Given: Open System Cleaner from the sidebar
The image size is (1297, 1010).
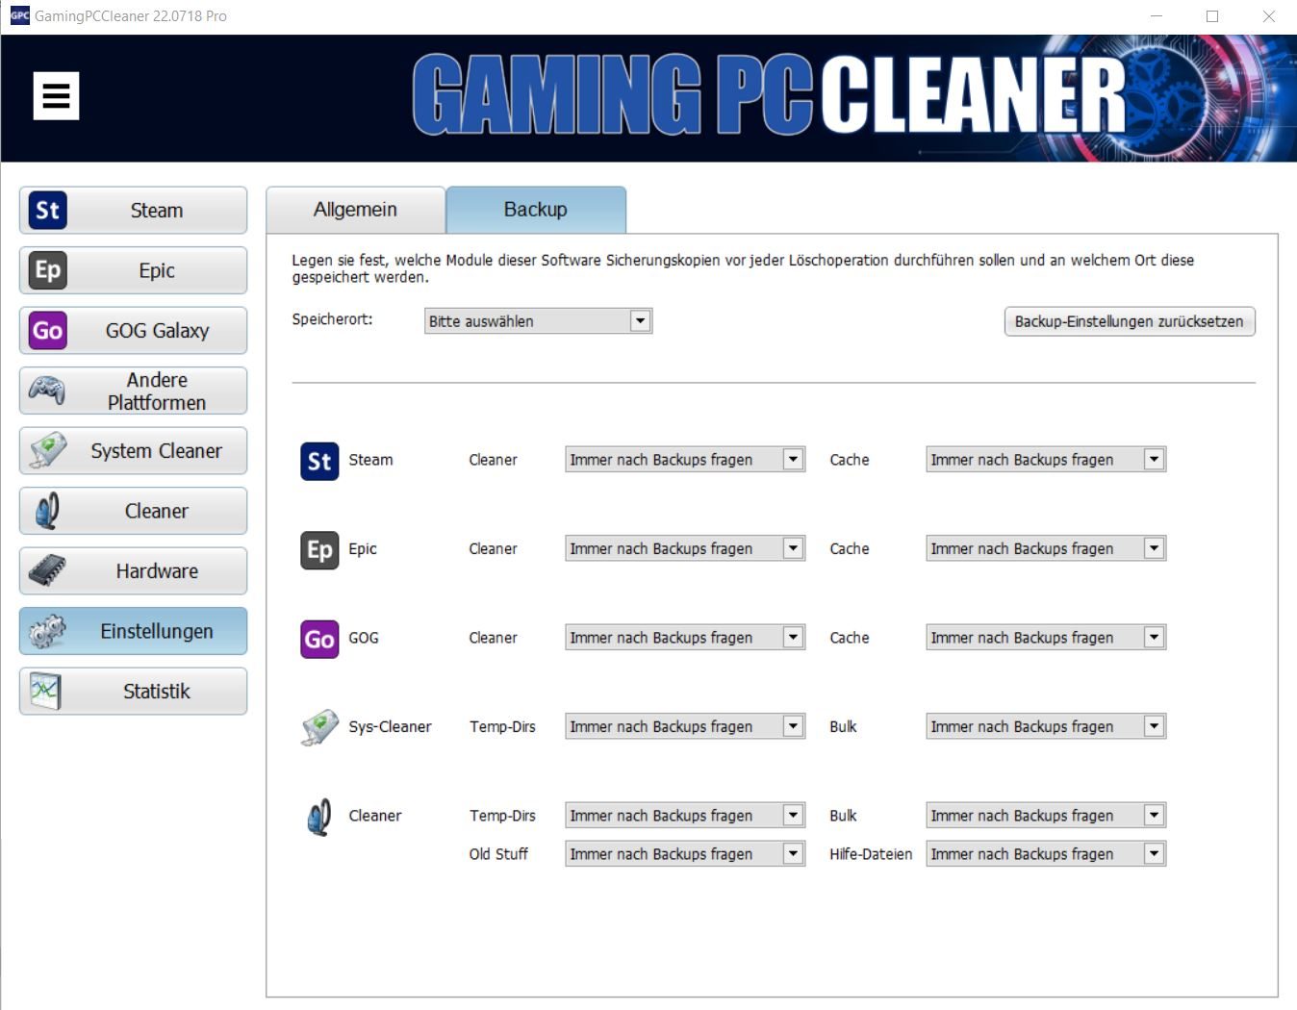Looking at the screenshot, I should click(x=133, y=451).
